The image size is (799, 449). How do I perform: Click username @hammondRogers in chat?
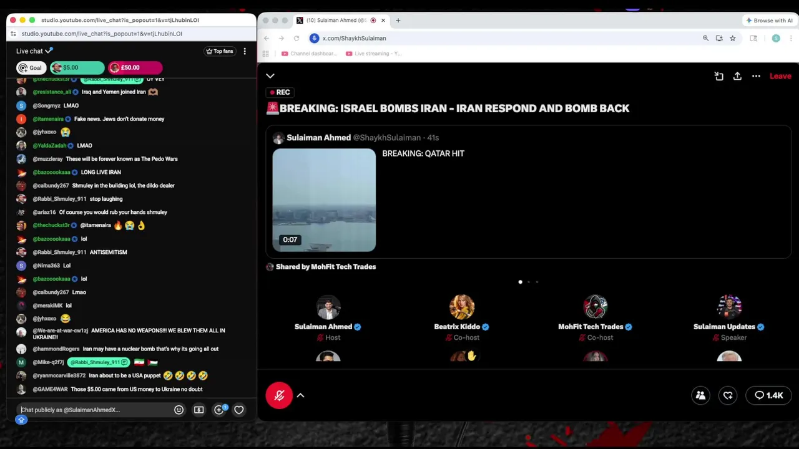pyautogui.click(x=56, y=349)
